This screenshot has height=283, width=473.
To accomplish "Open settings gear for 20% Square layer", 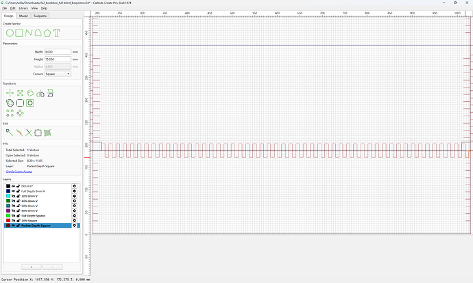I will 74,220.
